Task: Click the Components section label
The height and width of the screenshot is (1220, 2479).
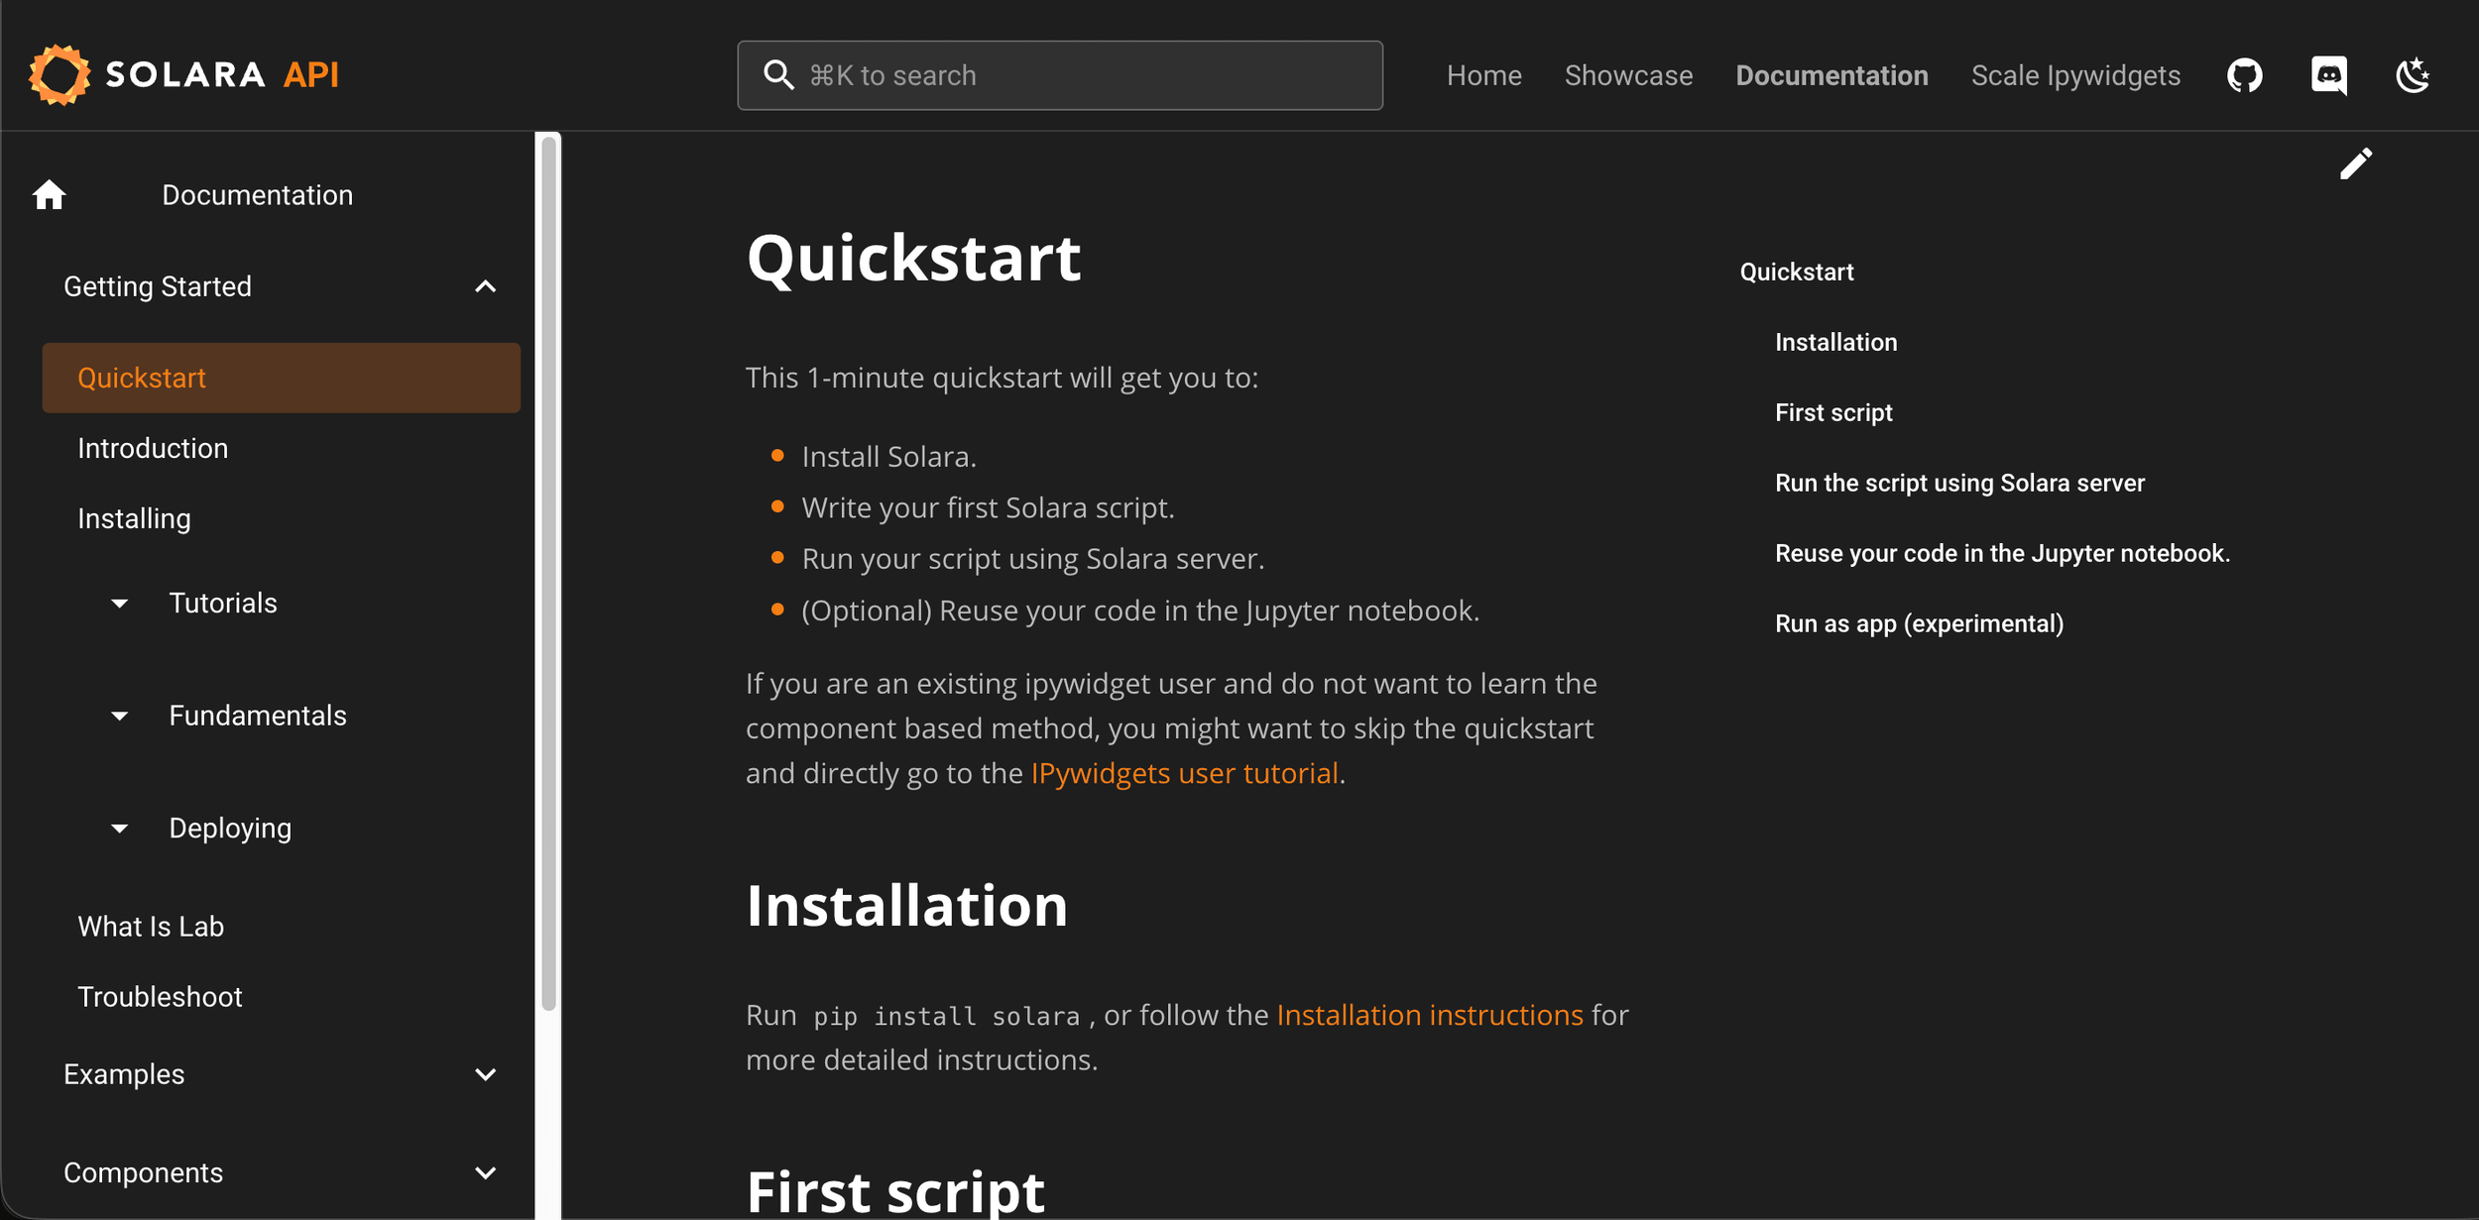Action: [x=143, y=1172]
